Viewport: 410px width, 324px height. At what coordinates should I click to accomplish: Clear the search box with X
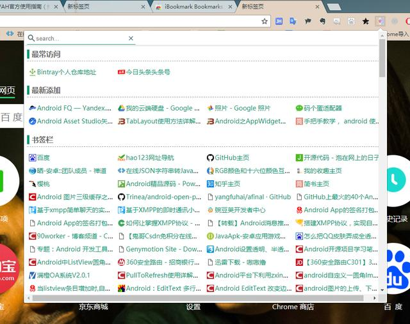(131, 38)
